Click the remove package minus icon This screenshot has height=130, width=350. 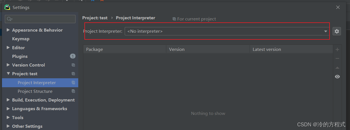[x=337, y=58]
